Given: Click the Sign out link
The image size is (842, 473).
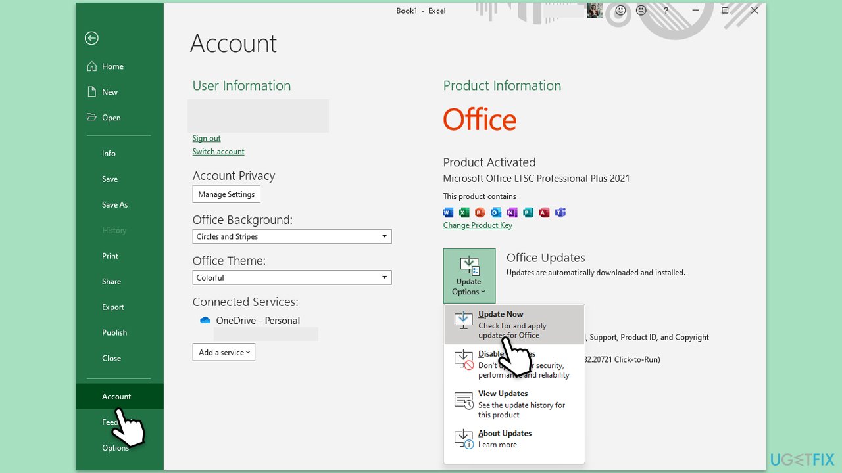Looking at the screenshot, I should pos(207,138).
